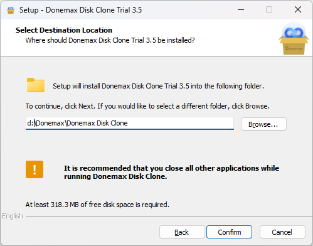Click the setup title bar app icon

(11, 10)
